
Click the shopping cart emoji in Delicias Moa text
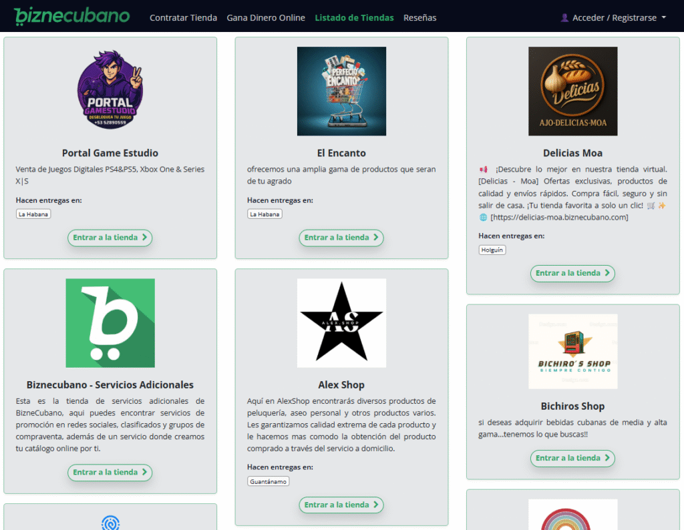(x=651, y=206)
